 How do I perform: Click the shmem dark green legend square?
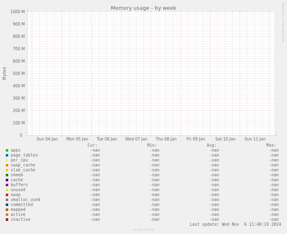[x=7, y=175]
